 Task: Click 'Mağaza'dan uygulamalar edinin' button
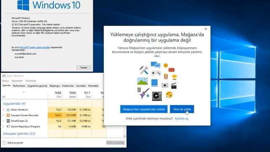point(144,109)
